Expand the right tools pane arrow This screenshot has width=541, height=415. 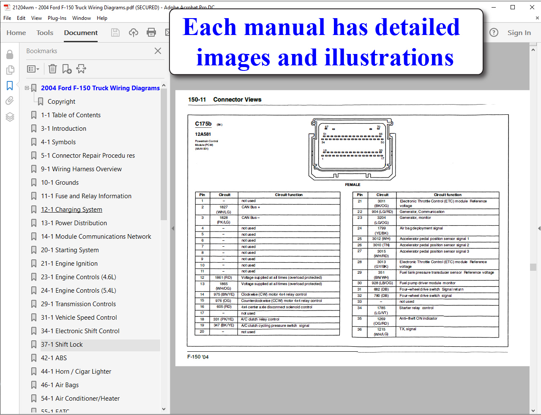[x=539, y=228]
